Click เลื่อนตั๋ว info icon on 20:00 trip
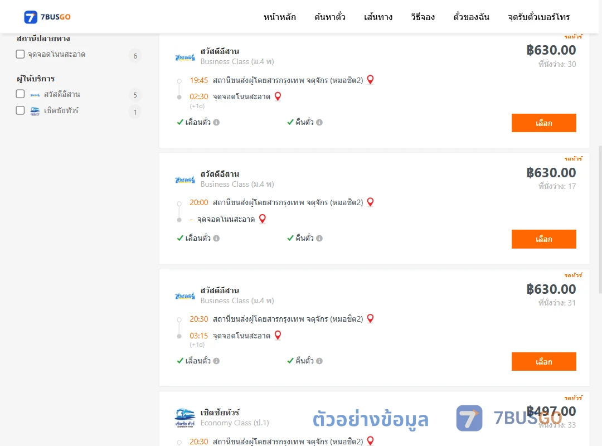Viewport: 602px width, 446px height. [216, 239]
